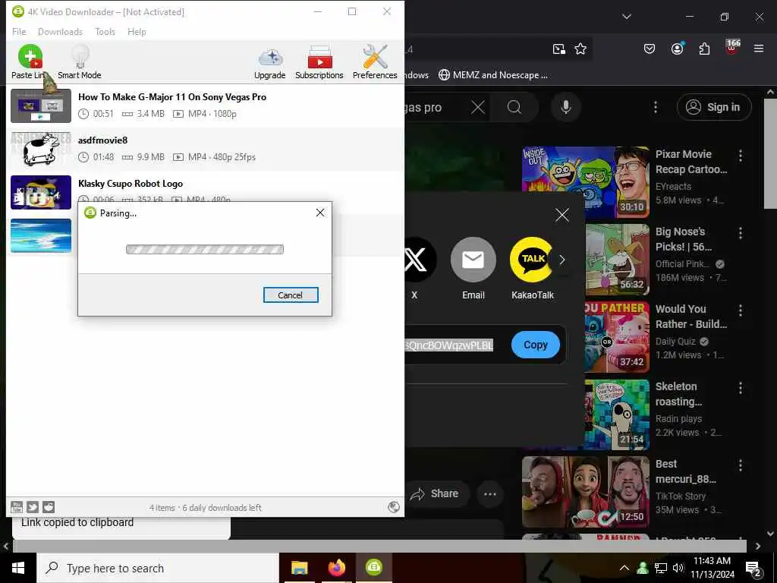Share via X icon

[x=419, y=260]
